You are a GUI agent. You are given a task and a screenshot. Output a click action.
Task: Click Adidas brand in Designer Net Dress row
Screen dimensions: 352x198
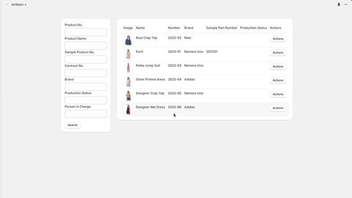pos(190,107)
